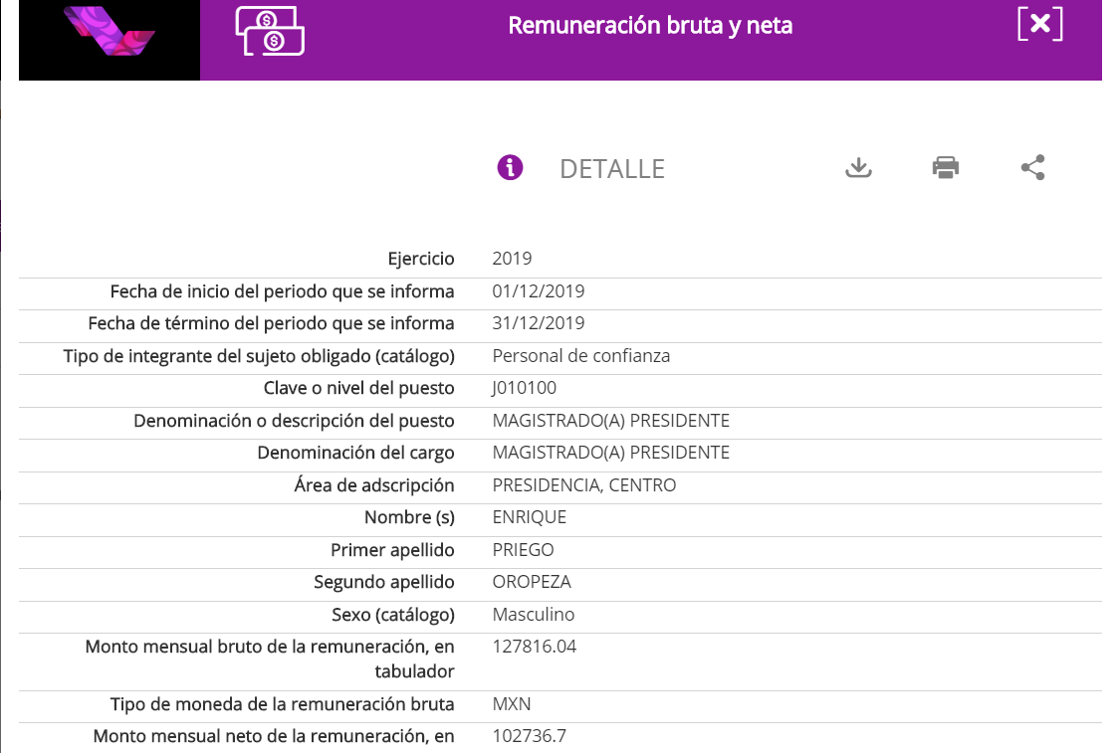Click the surname OROPEZA
Viewport: 1117px width, 753px height.
(x=532, y=582)
